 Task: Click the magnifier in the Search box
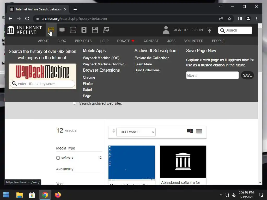point(222,30)
